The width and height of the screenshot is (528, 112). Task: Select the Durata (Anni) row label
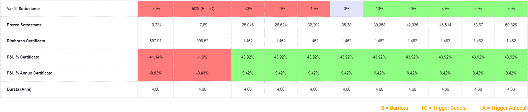19,89
